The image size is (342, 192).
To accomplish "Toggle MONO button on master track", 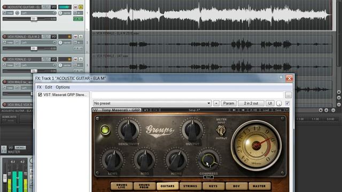I will 20,148.
